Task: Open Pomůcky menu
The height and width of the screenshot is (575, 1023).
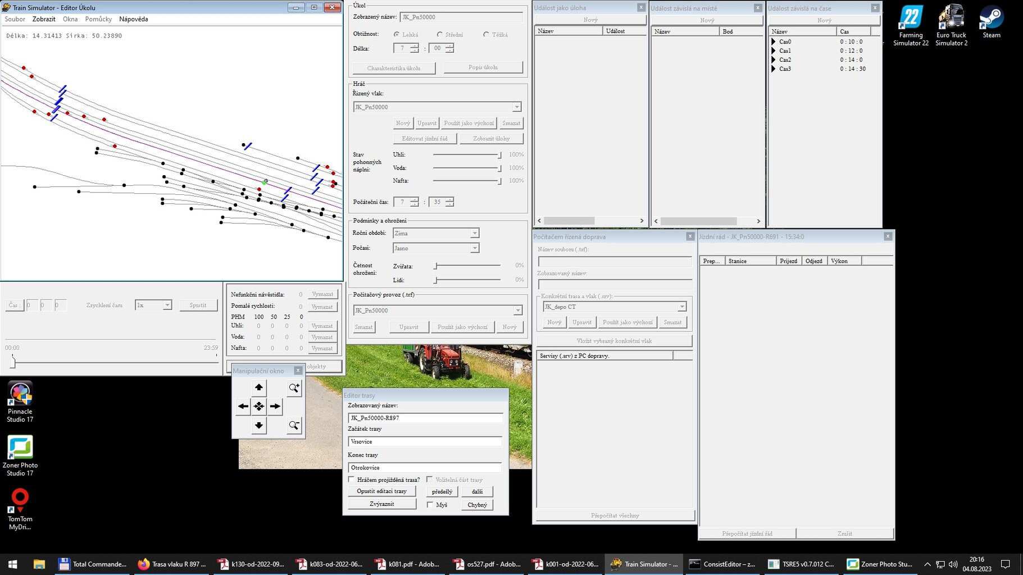Action: pyautogui.click(x=98, y=19)
